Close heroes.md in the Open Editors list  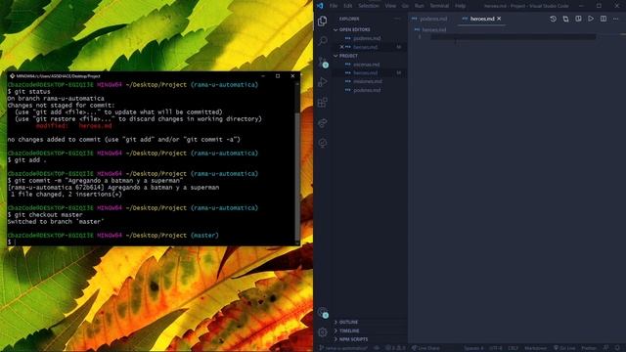click(341, 47)
